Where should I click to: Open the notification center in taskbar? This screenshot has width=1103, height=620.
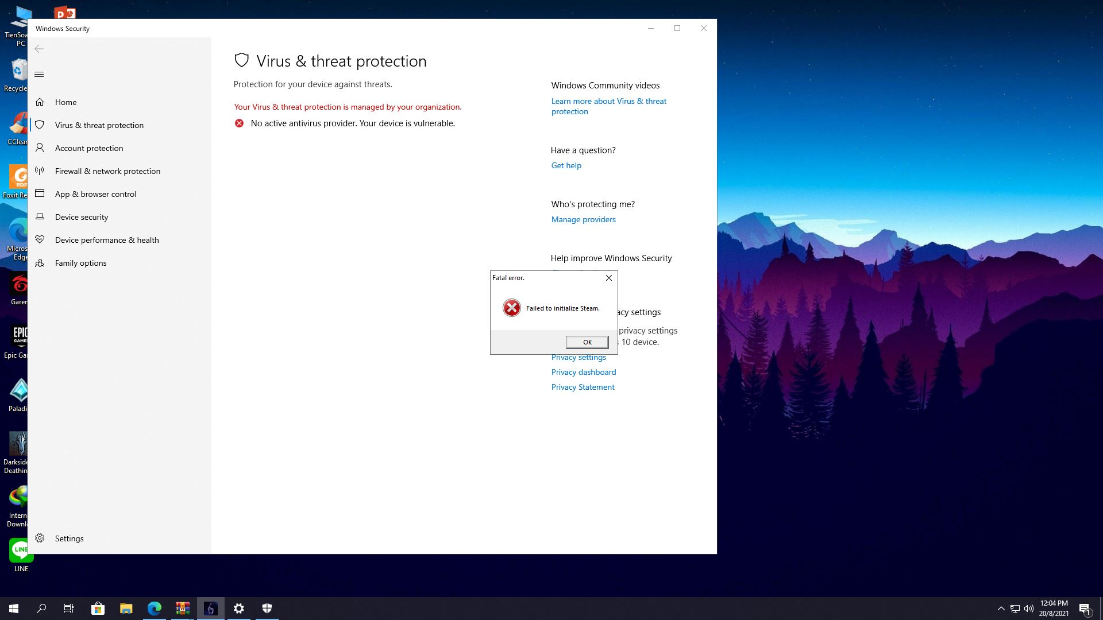tap(1085, 609)
